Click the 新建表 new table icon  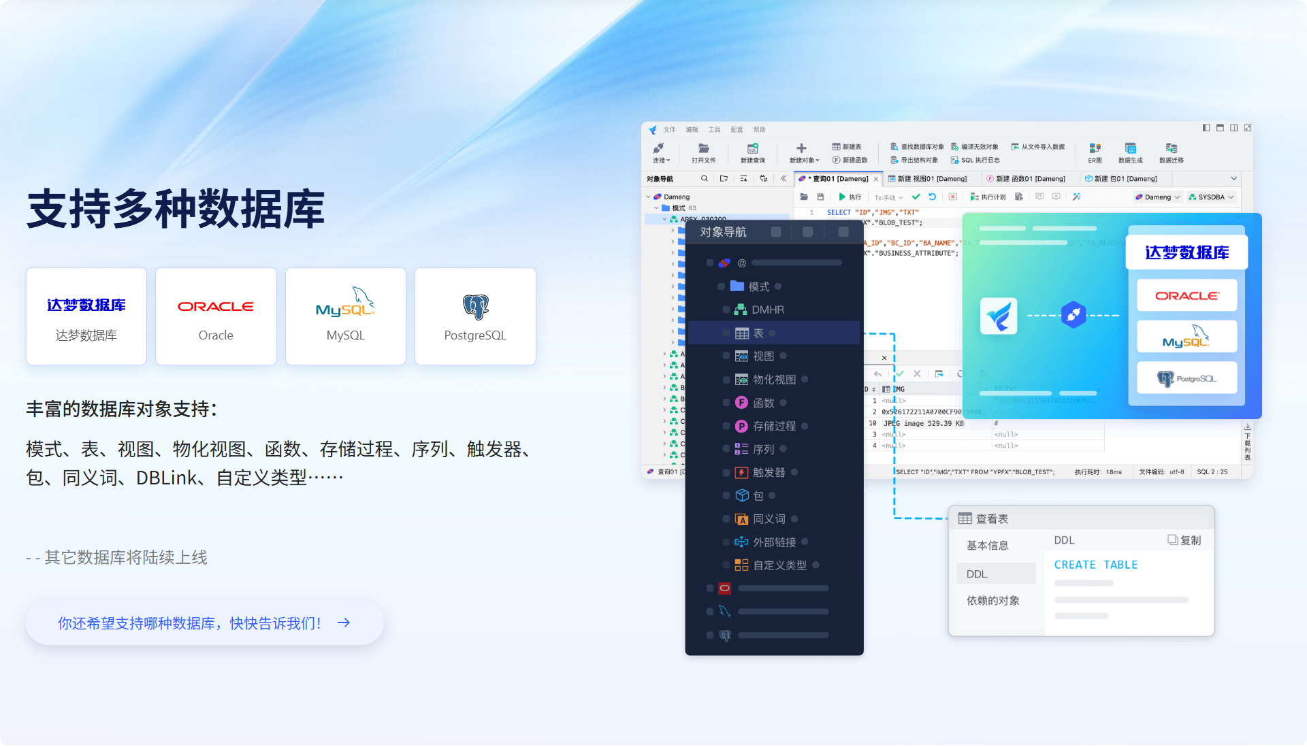click(x=836, y=147)
